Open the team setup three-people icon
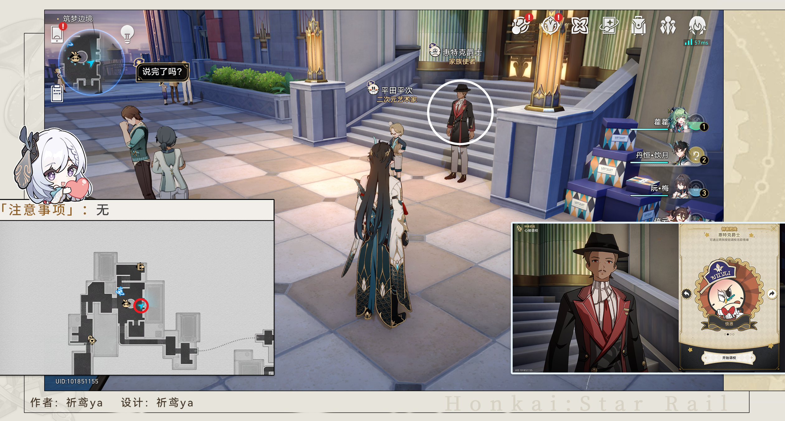The width and height of the screenshot is (785, 421). (x=668, y=25)
